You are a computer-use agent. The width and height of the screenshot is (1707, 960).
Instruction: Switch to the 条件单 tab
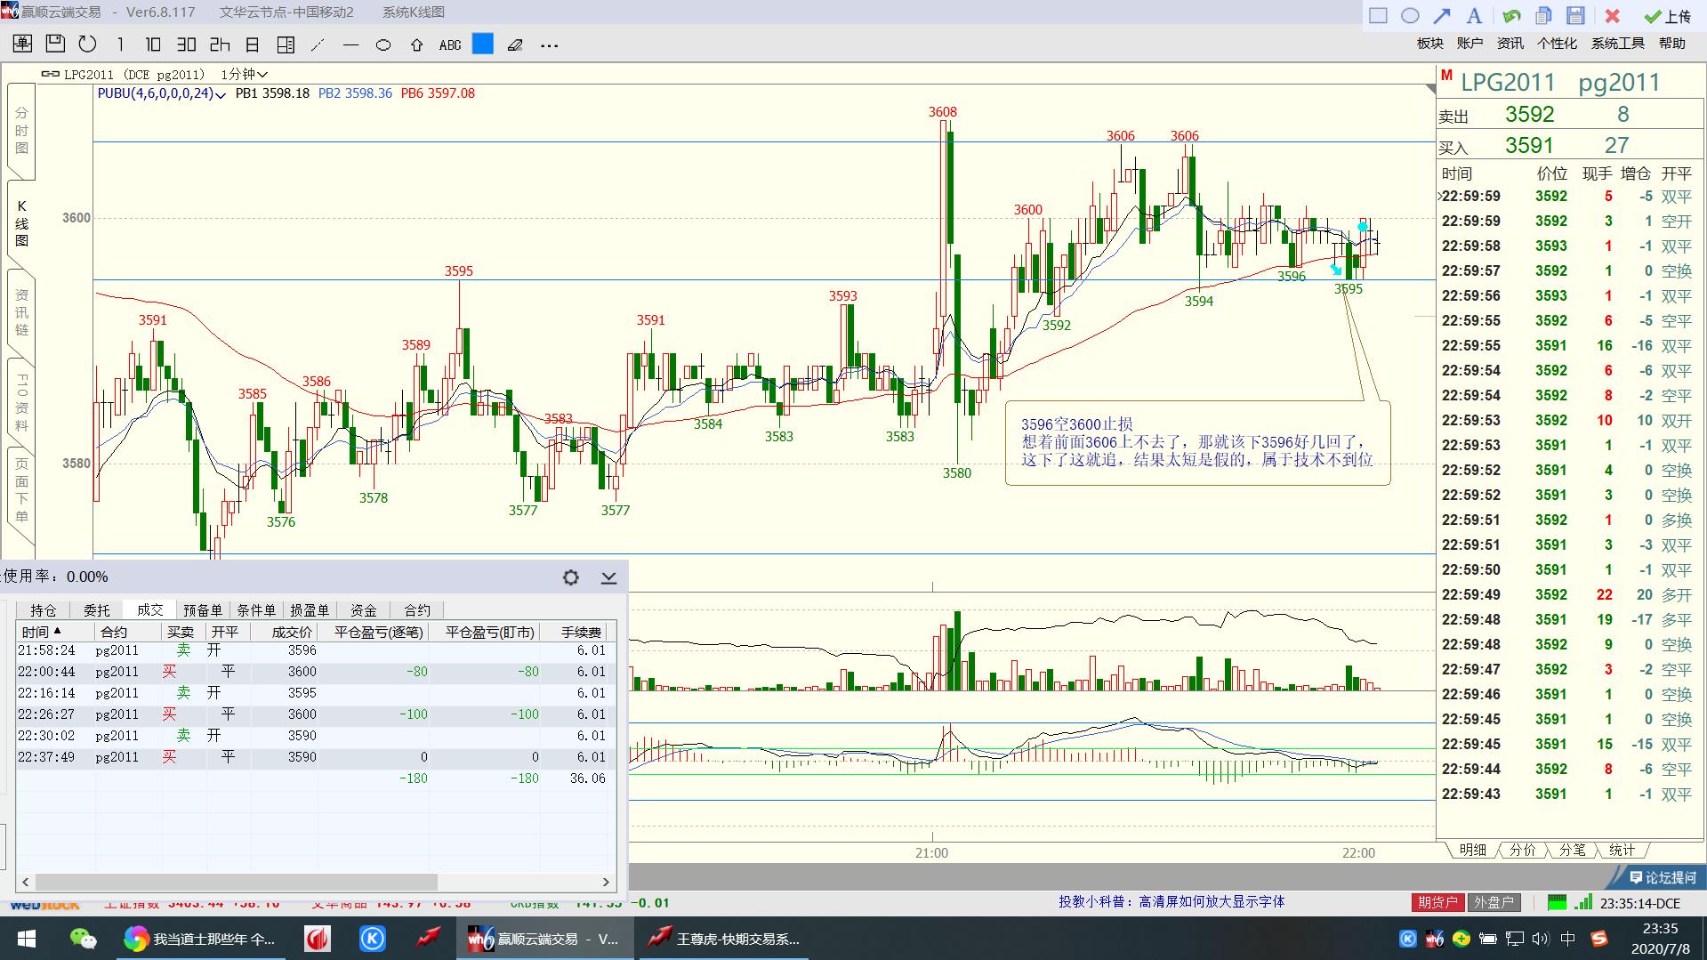tap(256, 610)
